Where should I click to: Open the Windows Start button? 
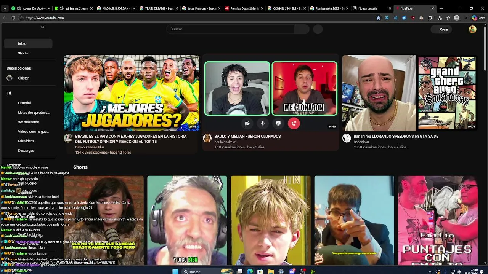pyautogui.click(x=175, y=272)
